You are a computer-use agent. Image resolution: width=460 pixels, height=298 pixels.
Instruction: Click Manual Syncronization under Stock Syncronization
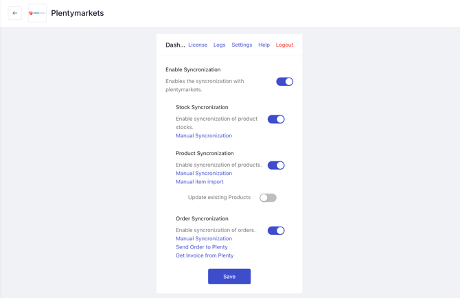tap(204, 135)
